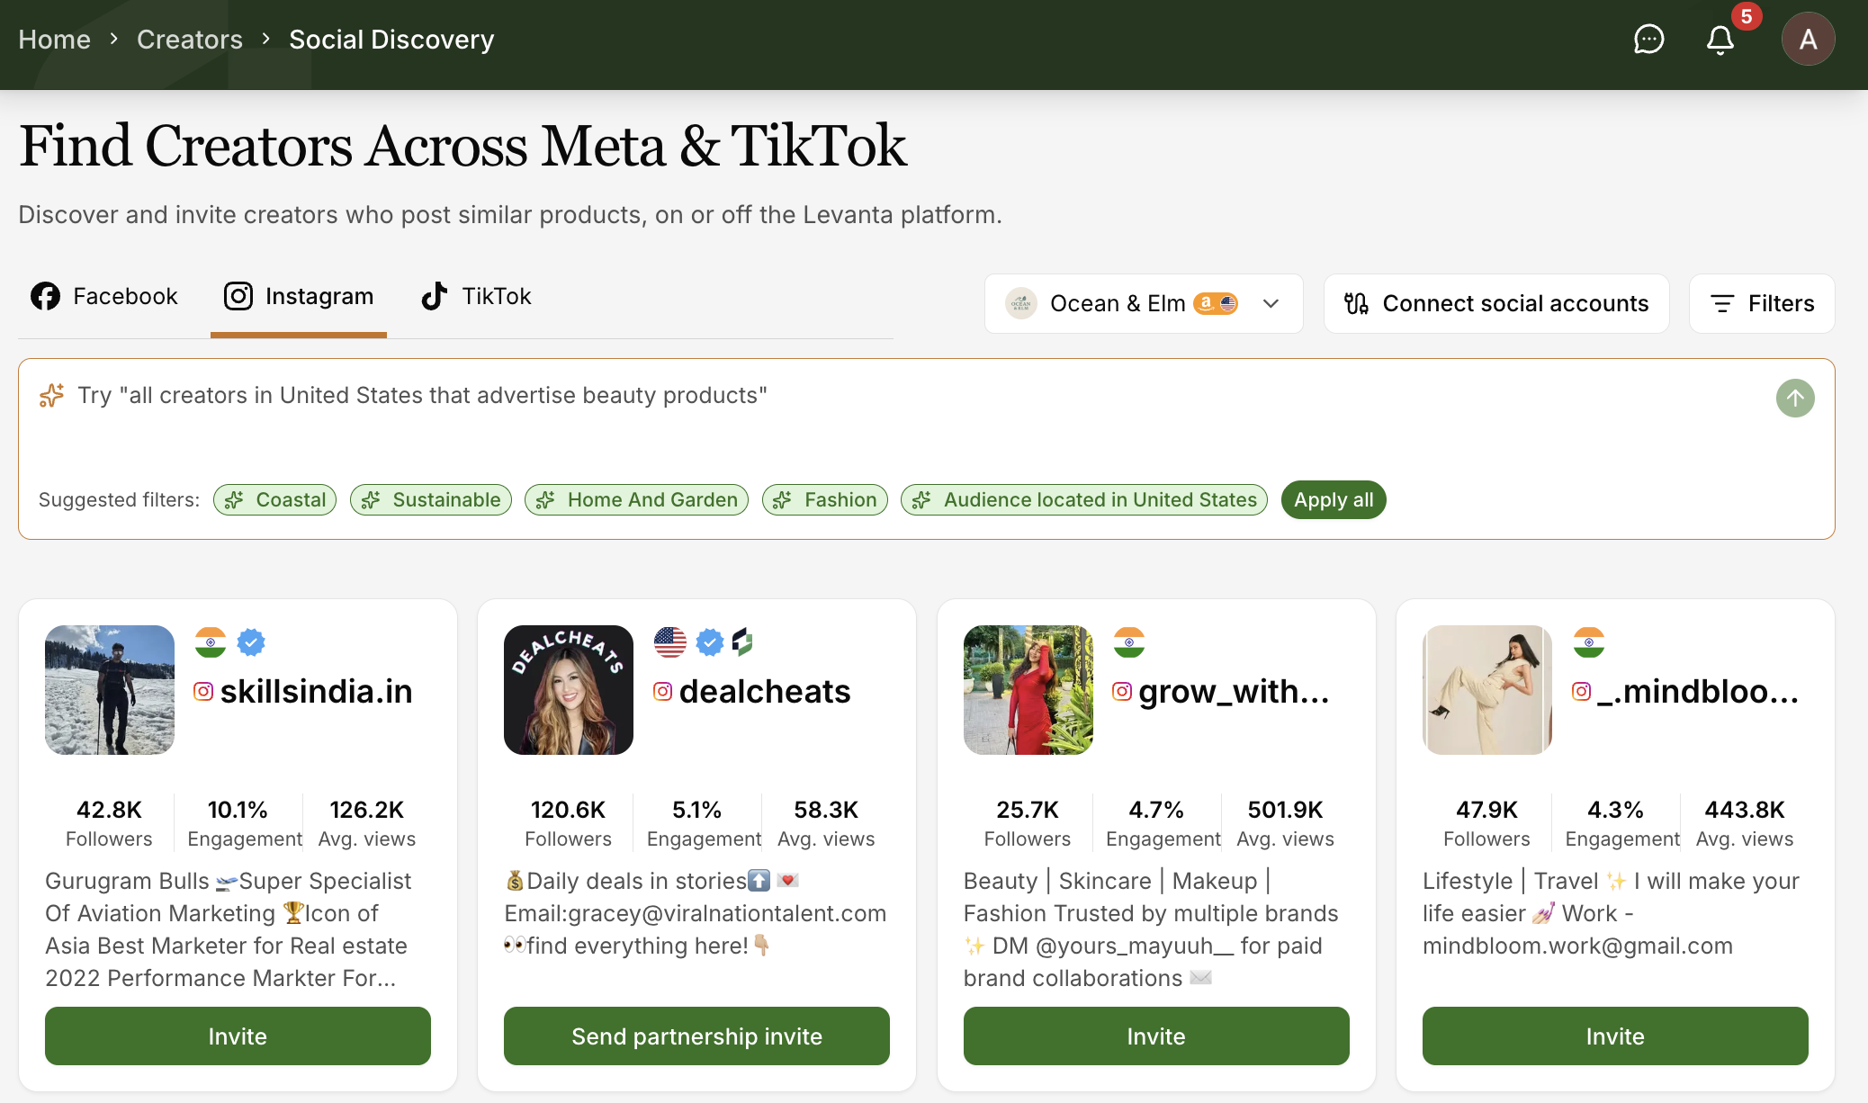The image size is (1868, 1103).
Task: Click Apply all suggested filters
Action: tap(1333, 499)
